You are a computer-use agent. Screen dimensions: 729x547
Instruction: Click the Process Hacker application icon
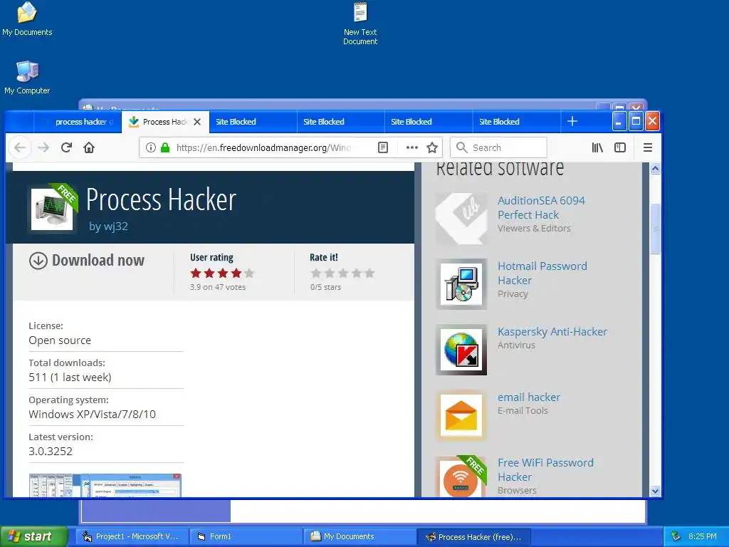[x=52, y=209]
